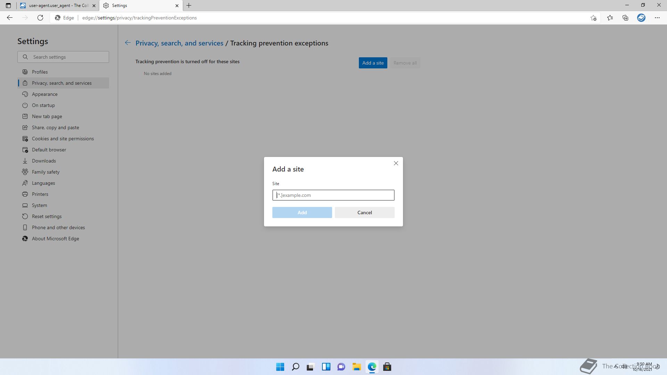Click the browser Back arrow
The width and height of the screenshot is (667, 375).
(x=10, y=18)
